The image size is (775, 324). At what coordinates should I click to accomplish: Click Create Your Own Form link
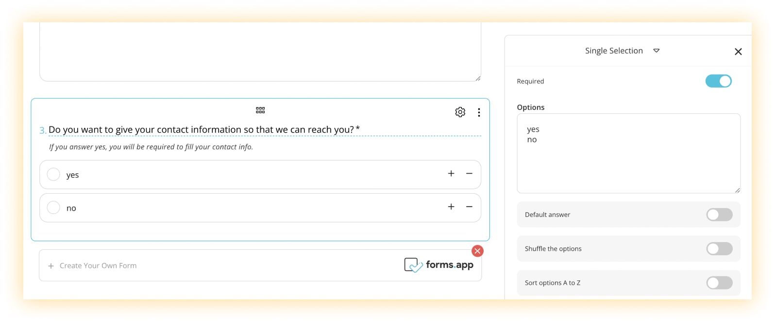(x=98, y=266)
